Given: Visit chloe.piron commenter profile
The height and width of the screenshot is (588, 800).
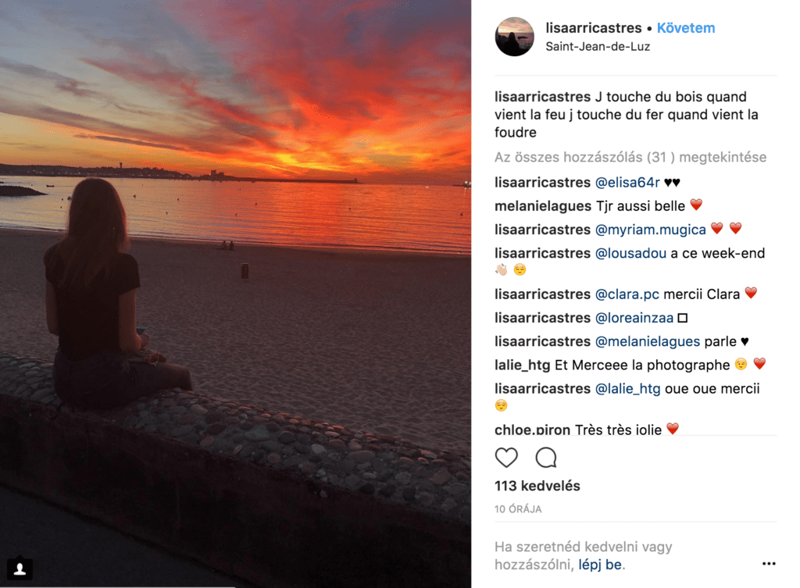Looking at the screenshot, I should [x=533, y=429].
